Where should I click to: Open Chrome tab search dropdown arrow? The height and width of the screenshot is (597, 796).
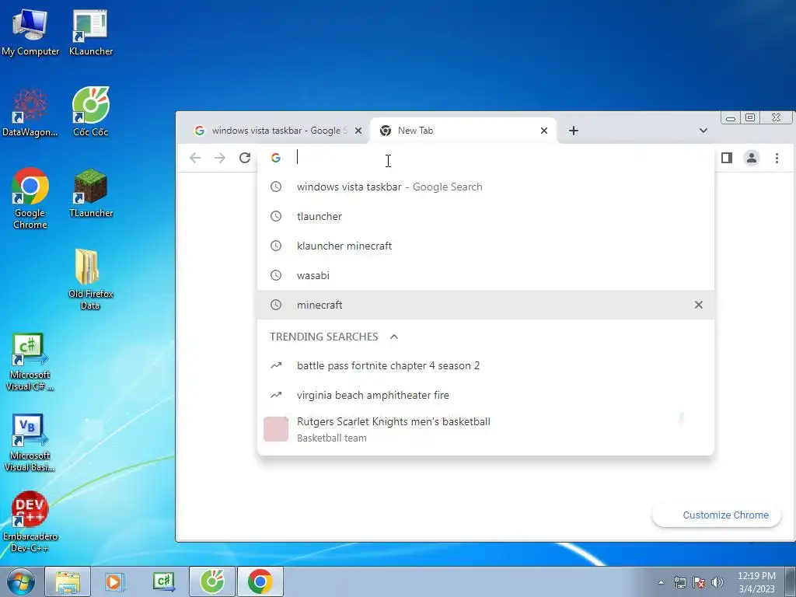[x=703, y=131]
